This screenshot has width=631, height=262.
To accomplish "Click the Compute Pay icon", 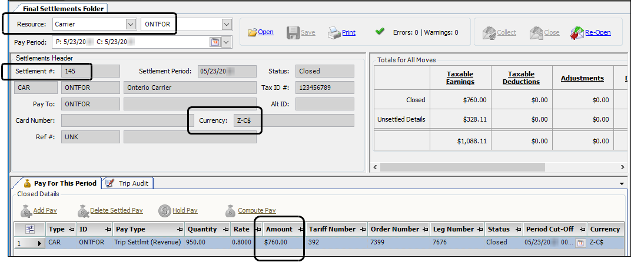I will (231, 210).
